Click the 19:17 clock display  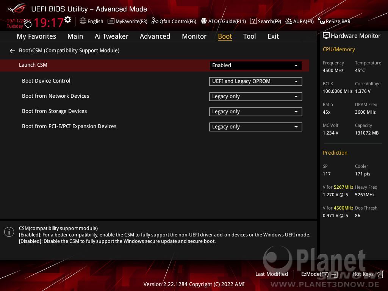coord(48,22)
